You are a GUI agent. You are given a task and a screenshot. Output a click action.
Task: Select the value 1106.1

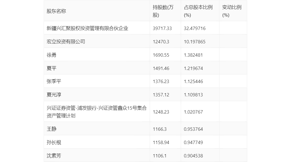point(160,156)
